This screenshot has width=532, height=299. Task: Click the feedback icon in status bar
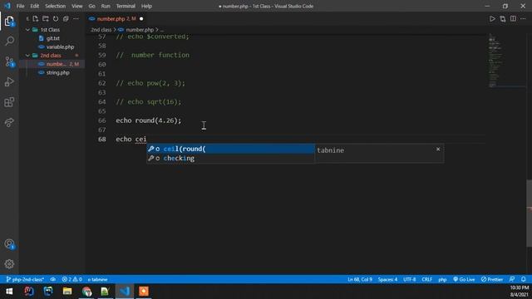[512, 279]
